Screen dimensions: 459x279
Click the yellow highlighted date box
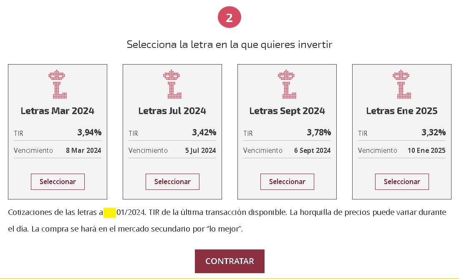[x=110, y=212]
